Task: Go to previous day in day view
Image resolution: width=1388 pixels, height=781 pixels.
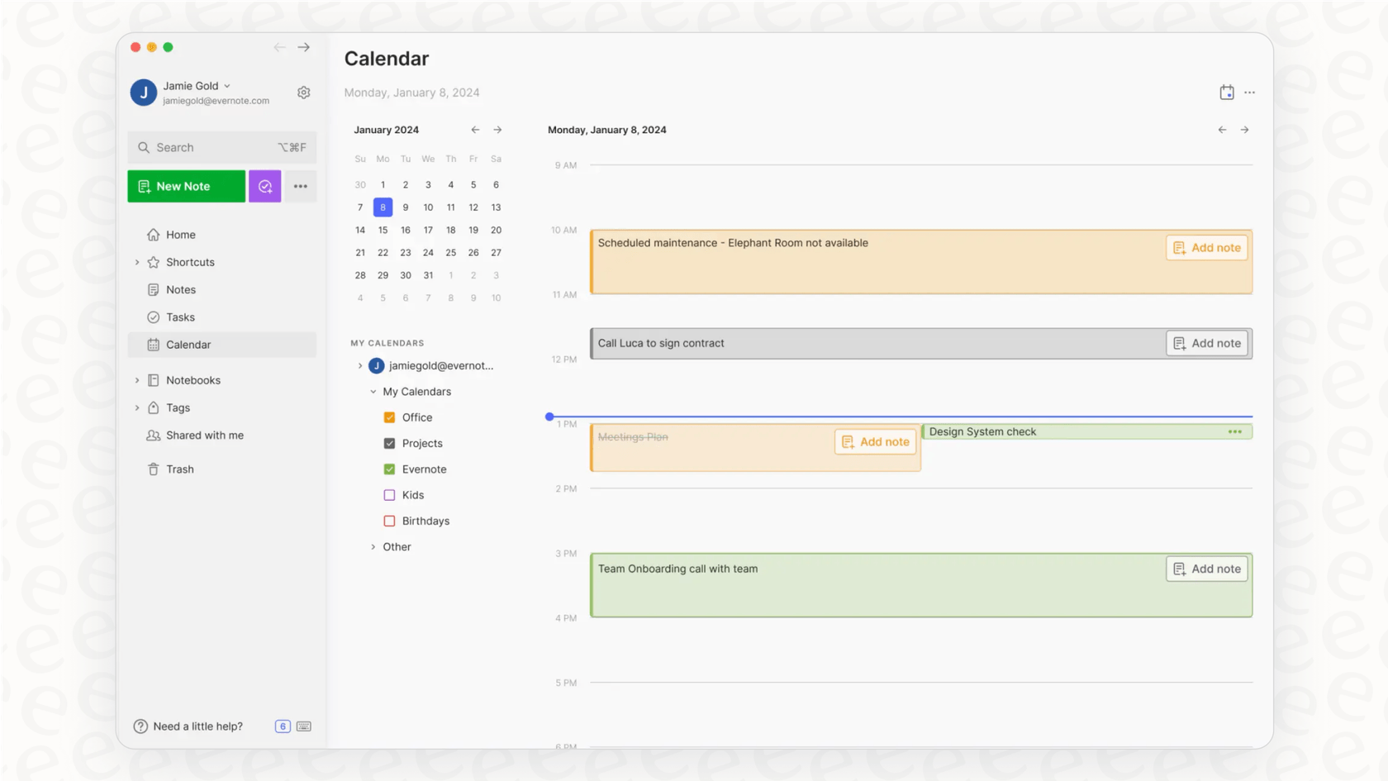Action: point(1222,130)
